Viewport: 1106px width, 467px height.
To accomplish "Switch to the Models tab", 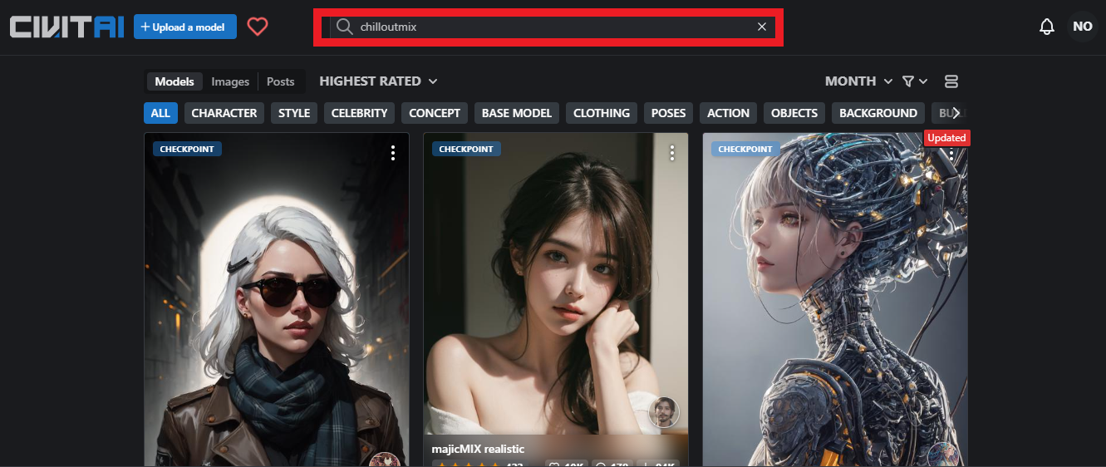I will (175, 81).
